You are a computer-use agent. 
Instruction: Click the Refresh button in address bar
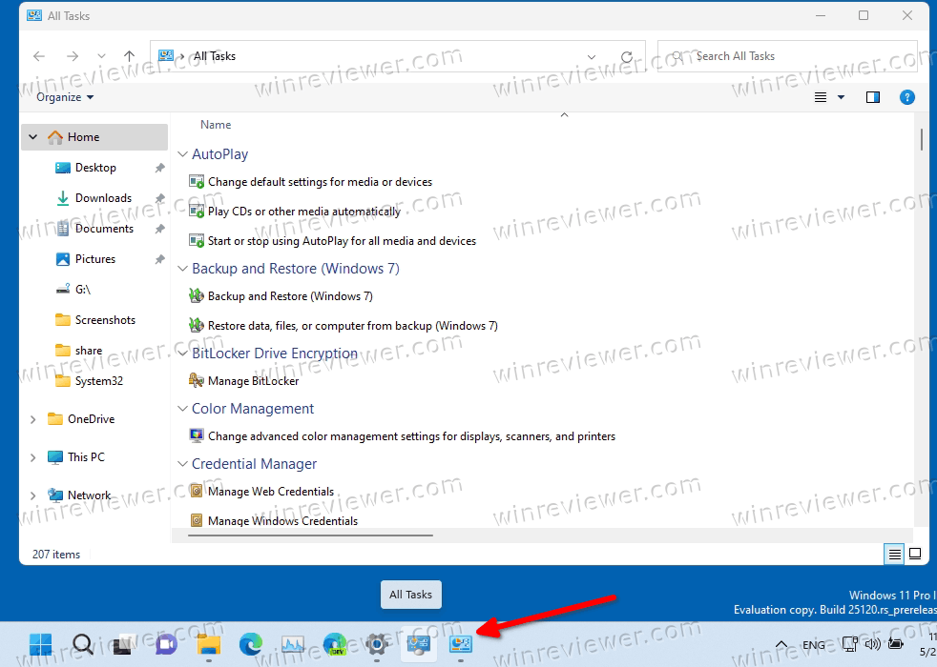[627, 56]
